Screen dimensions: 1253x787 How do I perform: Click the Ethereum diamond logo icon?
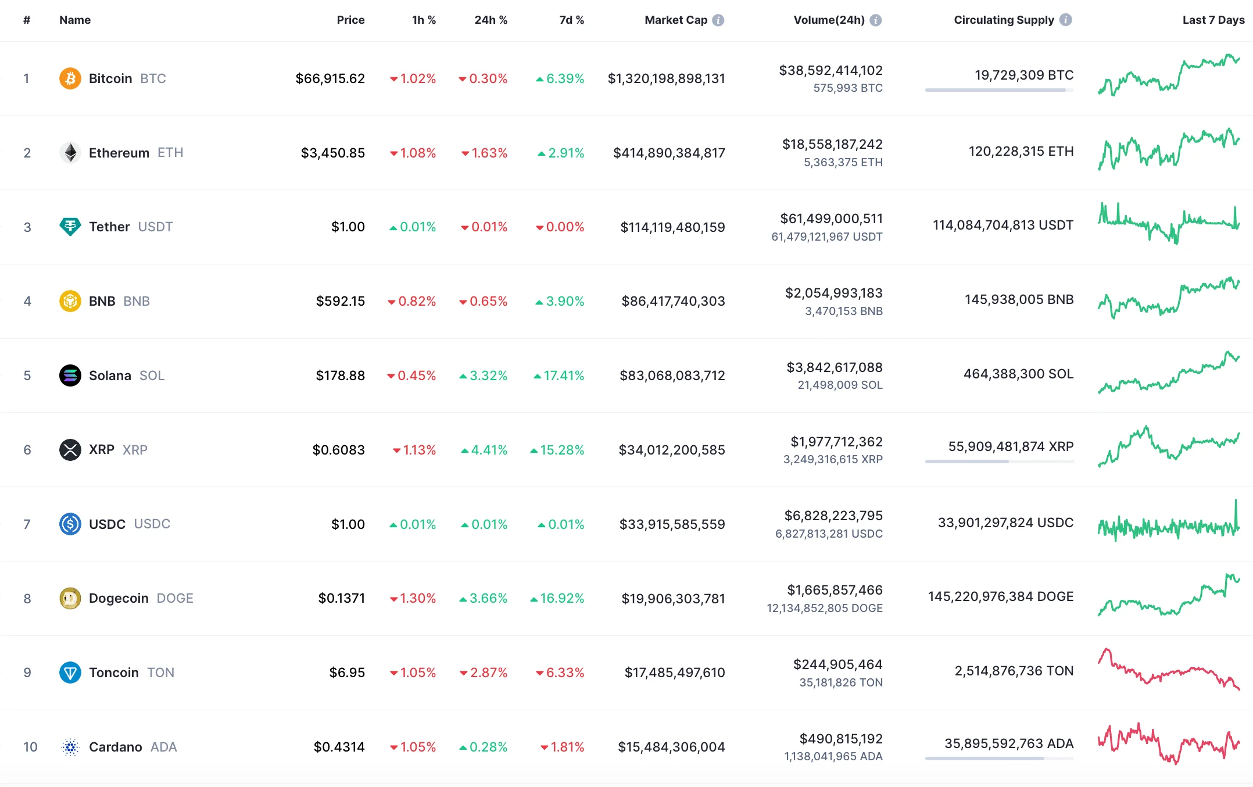click(70, 153)
